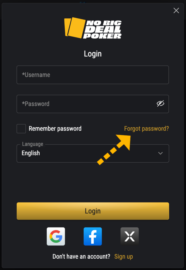Click the NO BIG DEAL POKER wordmark
The width and height of the screenshot is (186, 270).
pyautogui.click(x=103, y=30)
